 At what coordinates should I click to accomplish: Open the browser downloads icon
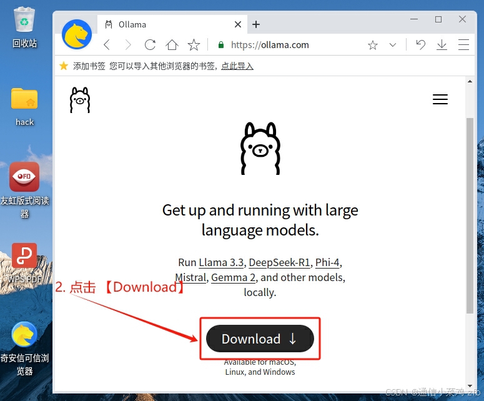tap(442, 45)
